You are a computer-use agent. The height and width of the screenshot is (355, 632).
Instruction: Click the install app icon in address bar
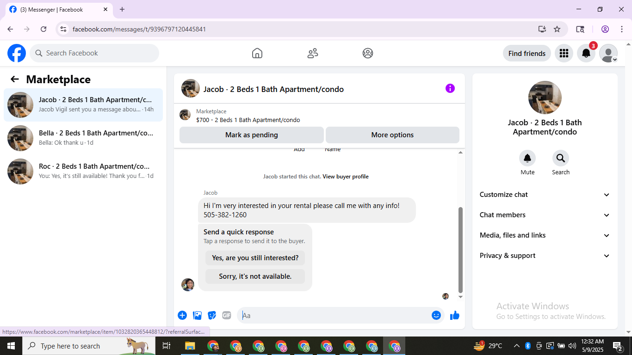542,29
